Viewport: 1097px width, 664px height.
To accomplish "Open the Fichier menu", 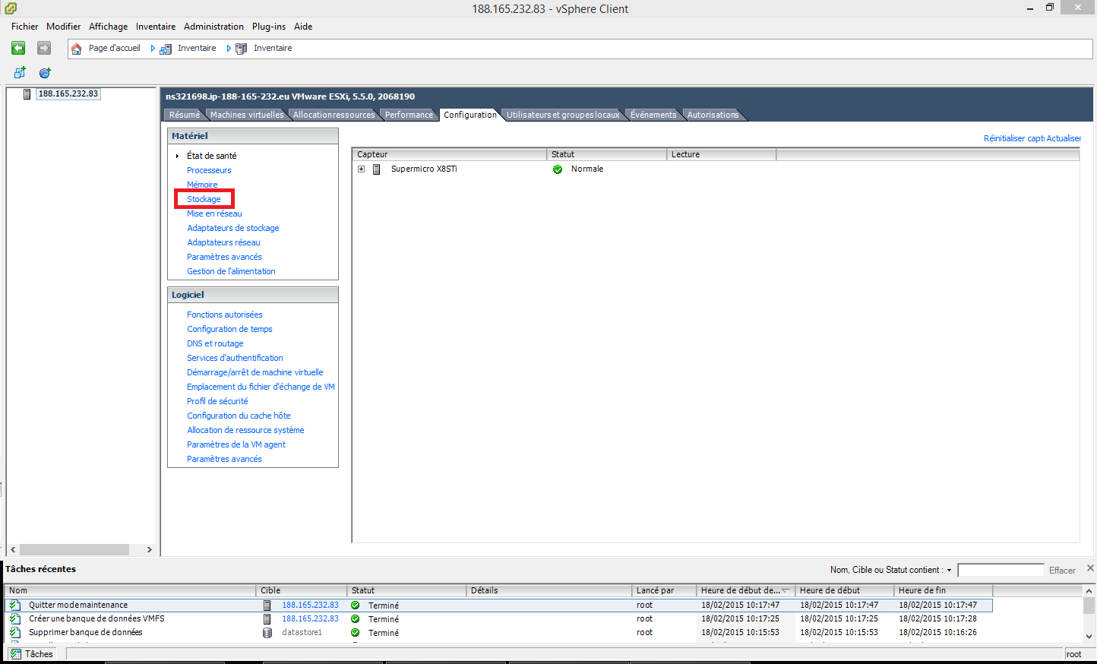I will point(24,27).
